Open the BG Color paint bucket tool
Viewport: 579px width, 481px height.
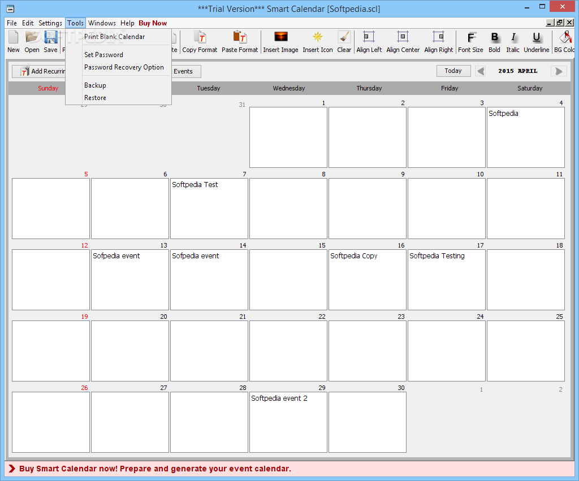tap(564, 42)
